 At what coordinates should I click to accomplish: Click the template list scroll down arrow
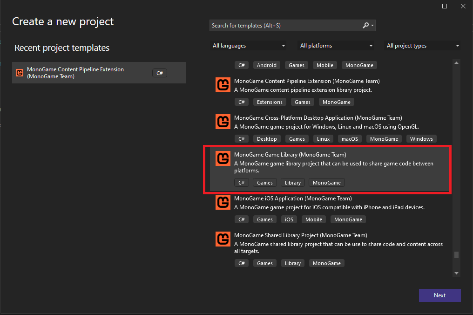tap(456, 274)
